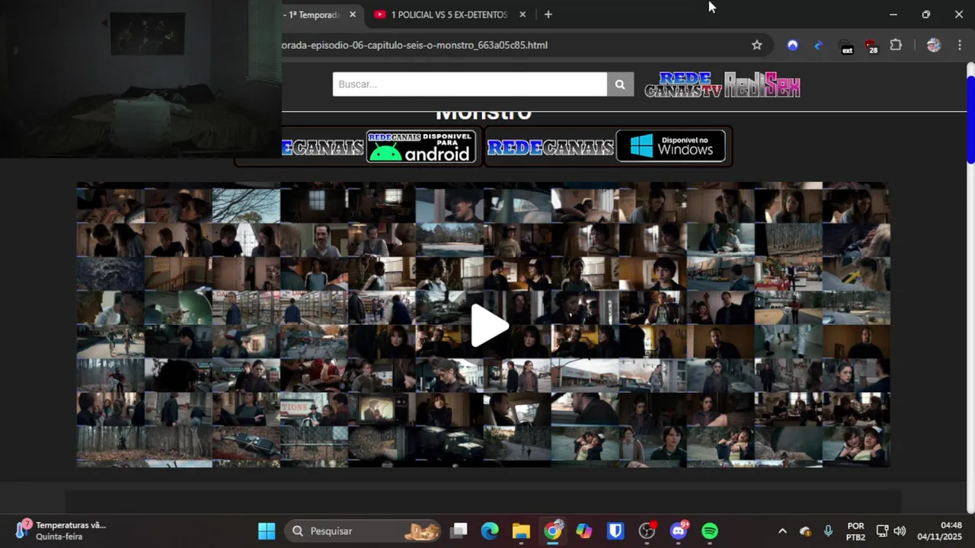Click the search magnifier button beside Buscar
Image resolution: width=975 pixels, height=548 pixels.
coord(620,84)
